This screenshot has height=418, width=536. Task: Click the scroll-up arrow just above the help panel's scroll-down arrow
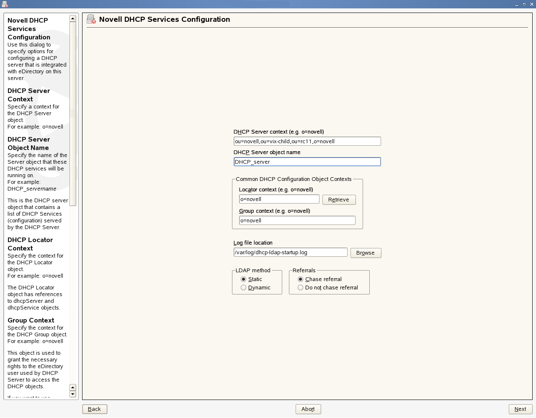tap(73, 387)
